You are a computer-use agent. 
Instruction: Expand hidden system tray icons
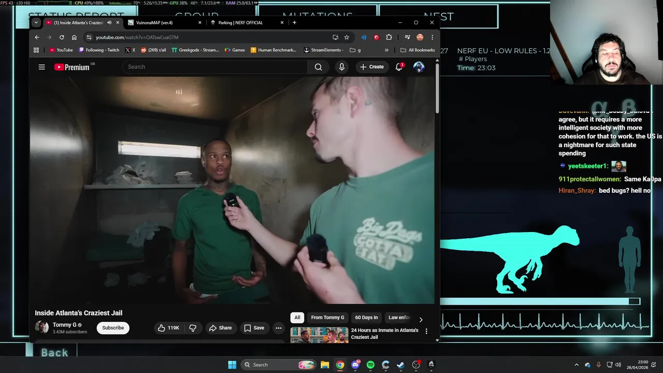click(x=576, y=365)
